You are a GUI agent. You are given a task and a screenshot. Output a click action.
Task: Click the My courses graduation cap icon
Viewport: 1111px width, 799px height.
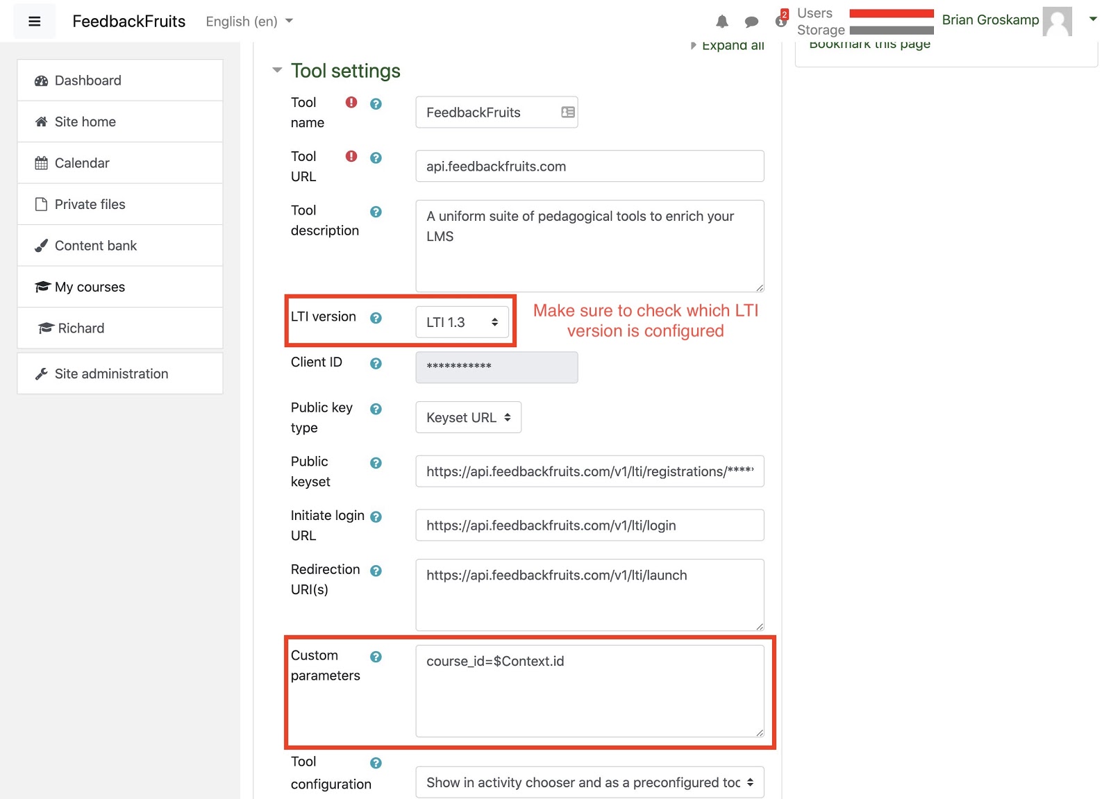(42, 287)
